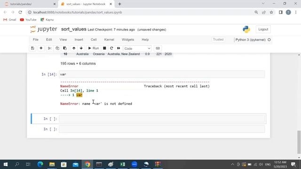
Task: Reload the page
Action: pyautogui.click(x=20, y=12)
